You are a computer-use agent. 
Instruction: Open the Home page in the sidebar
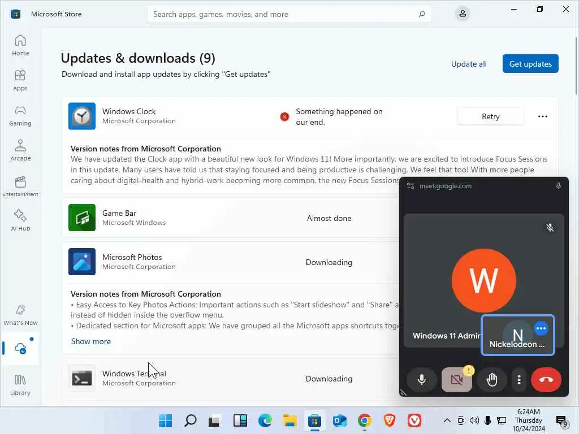coord(20,45)
